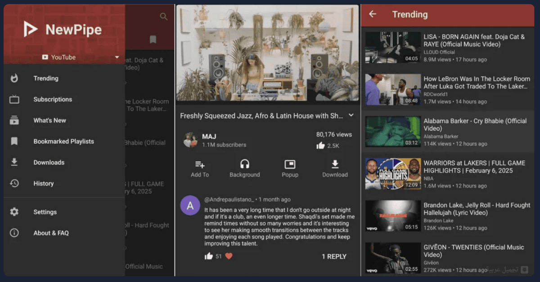The width and height of the screenshot is (540, 282).
Task: Open LISA - BORN AGAIN video thumbnail
Action: click(393, 47)
